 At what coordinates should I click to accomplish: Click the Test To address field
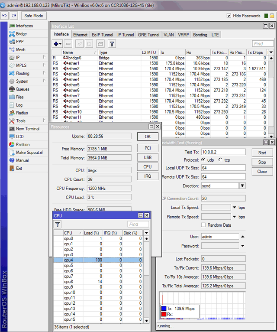(223, 152)
